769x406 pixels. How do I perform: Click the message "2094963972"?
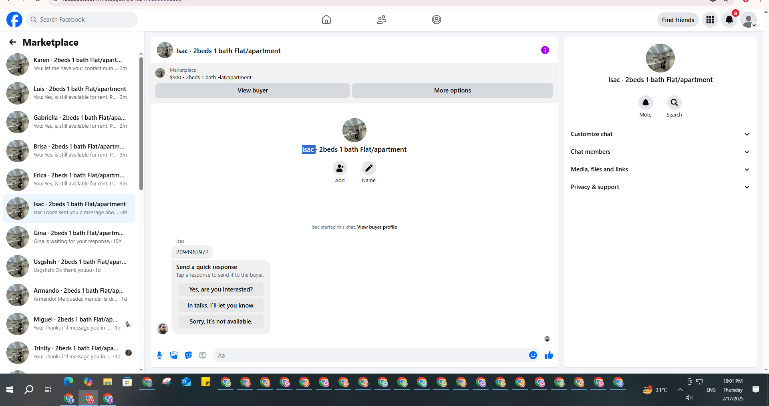click(192, 252)
